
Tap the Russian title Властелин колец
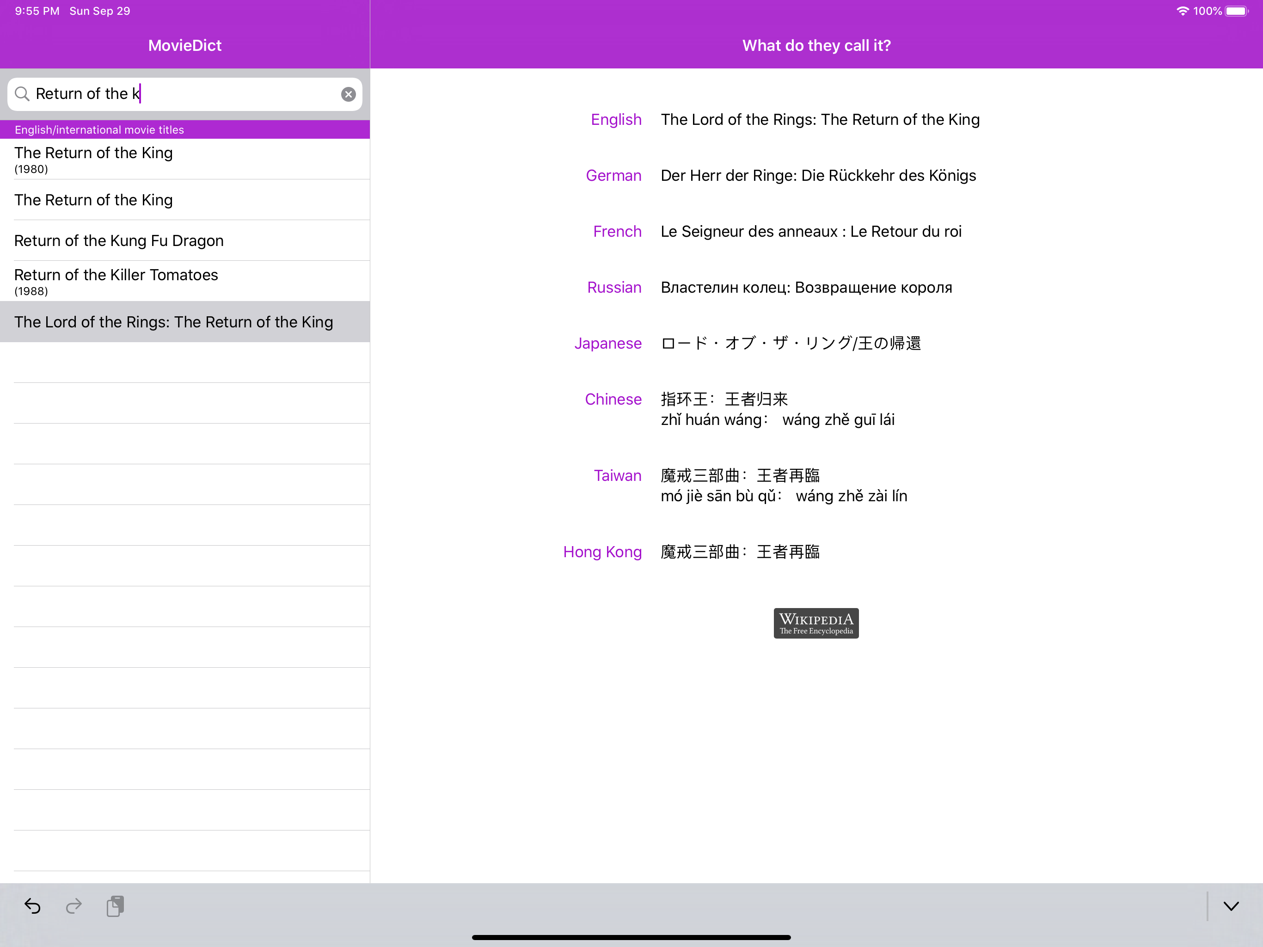click(806, 287)
